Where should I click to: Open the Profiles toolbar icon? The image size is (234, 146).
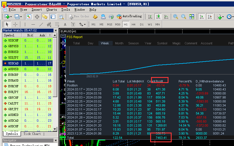pyautogui.click(x=17, y=16)
